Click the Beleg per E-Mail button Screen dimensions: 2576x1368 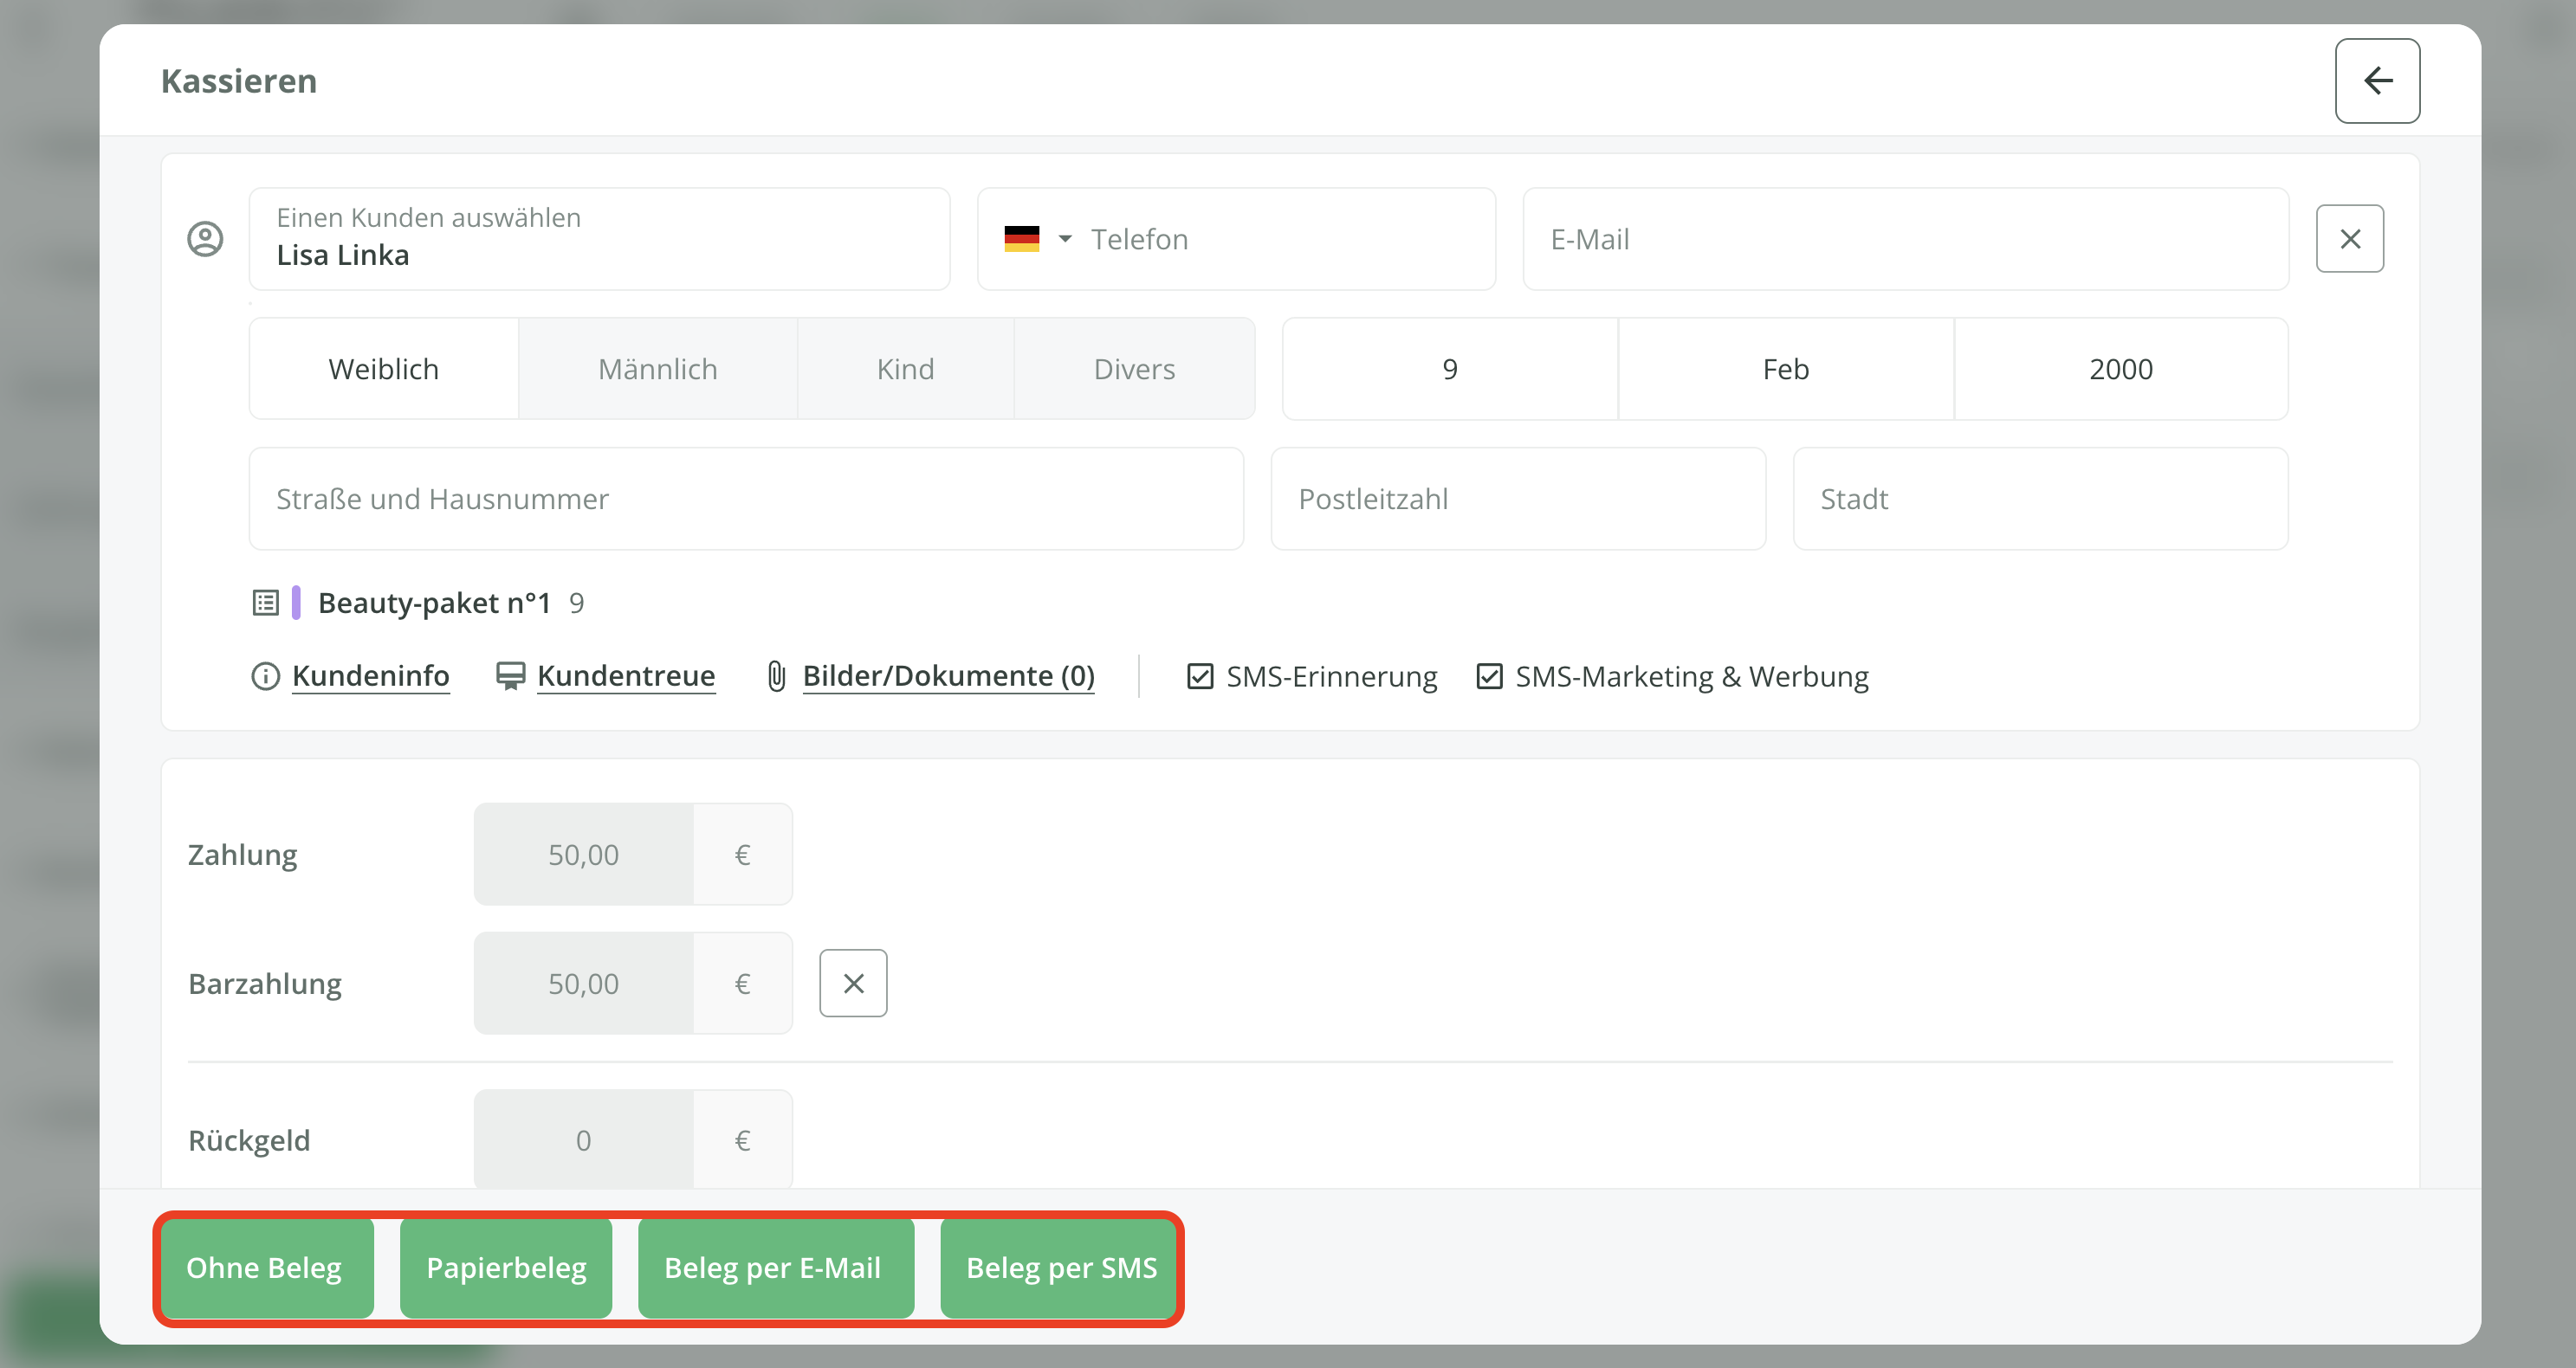[x=773, y=1267]
